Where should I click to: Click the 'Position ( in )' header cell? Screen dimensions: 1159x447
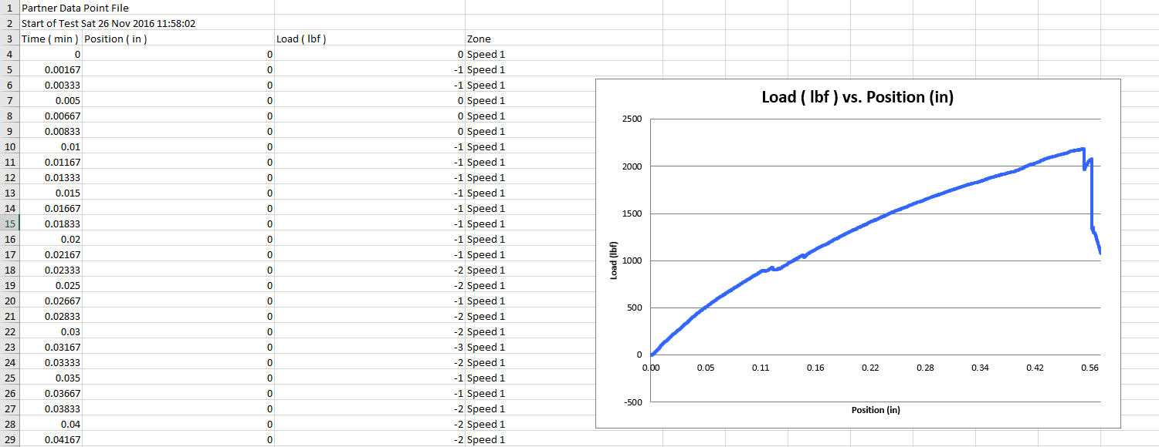pyautogui.click(x=178, y=39)
